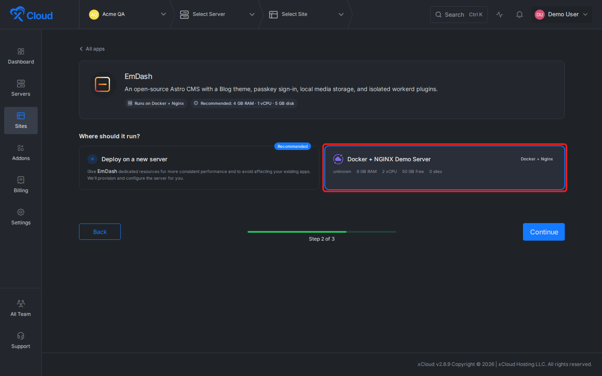Click the plus icon for new server

92,159
